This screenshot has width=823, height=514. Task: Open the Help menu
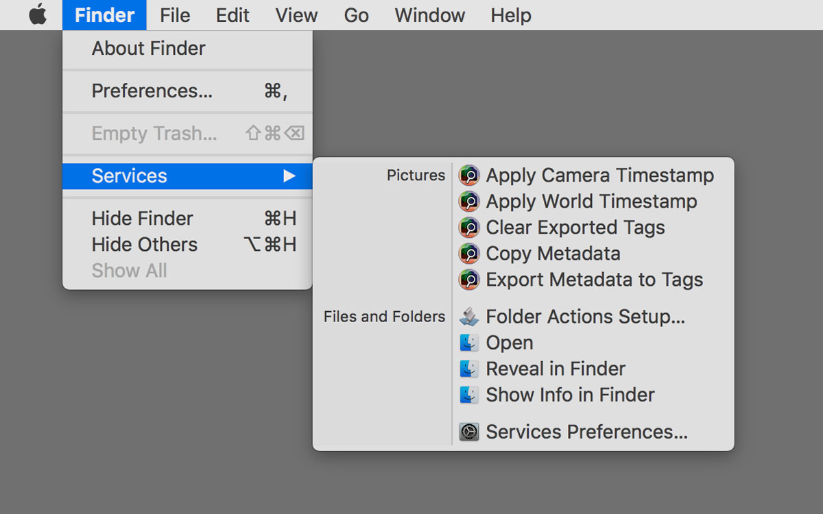click(x=511, y=15)
